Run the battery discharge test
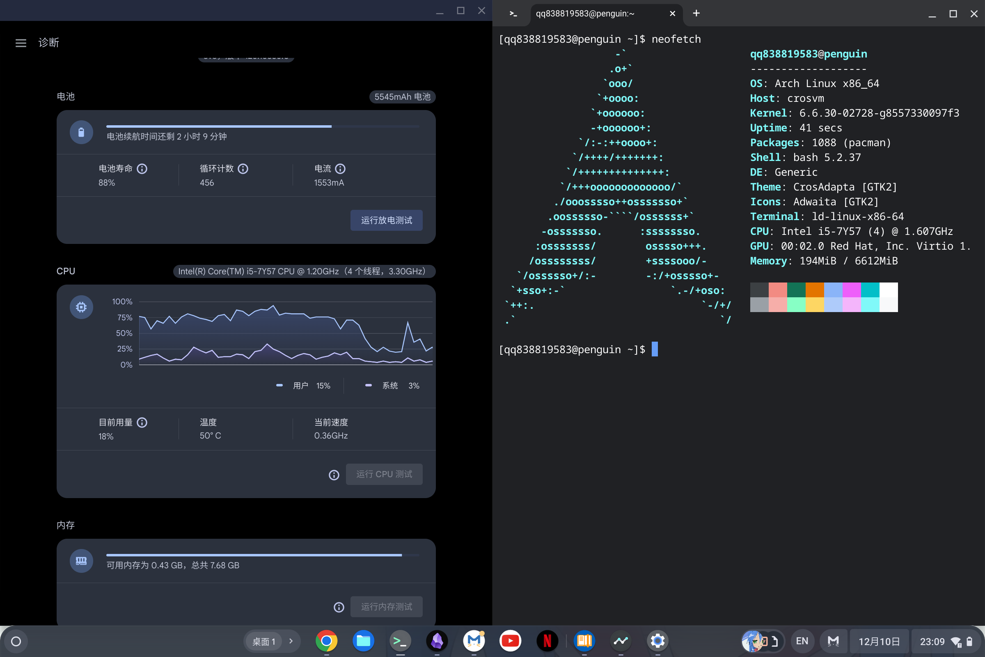Screen dimensions: 985x657 pos(386,221)
